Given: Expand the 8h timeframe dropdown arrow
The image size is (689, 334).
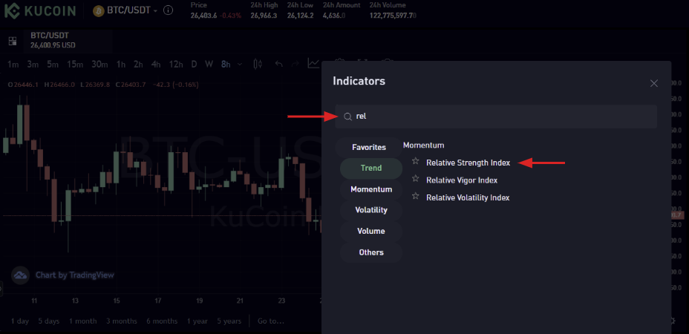Looking at the screenshot, I should [241, 65].
